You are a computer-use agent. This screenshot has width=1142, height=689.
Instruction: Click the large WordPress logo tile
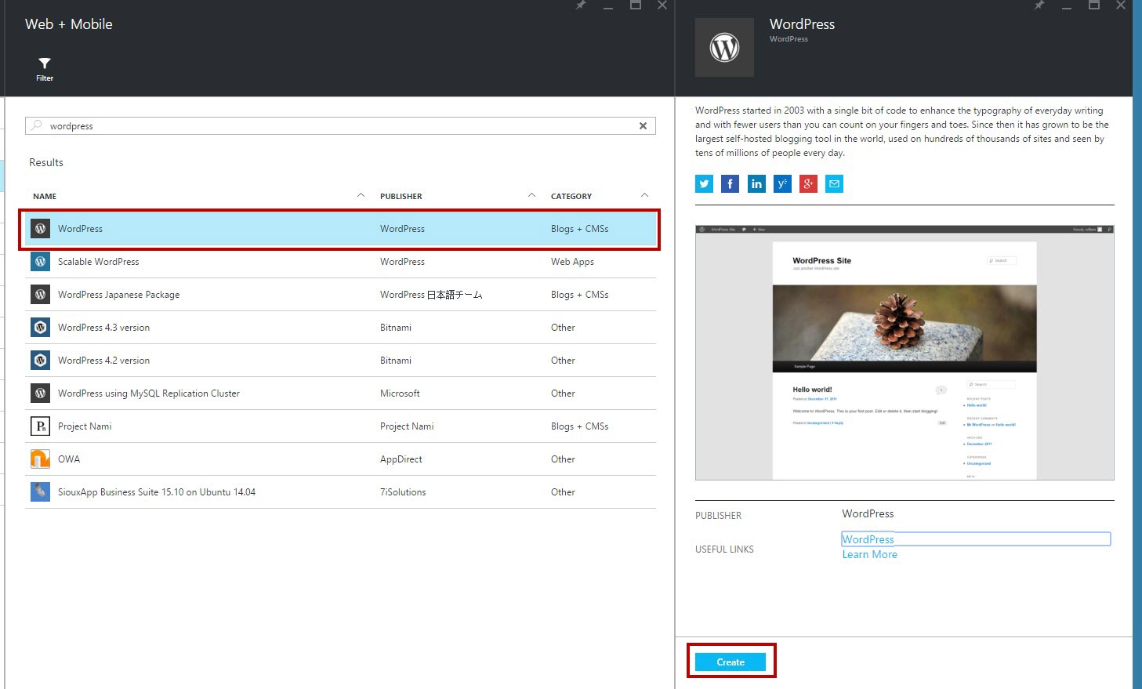(724, 48)
